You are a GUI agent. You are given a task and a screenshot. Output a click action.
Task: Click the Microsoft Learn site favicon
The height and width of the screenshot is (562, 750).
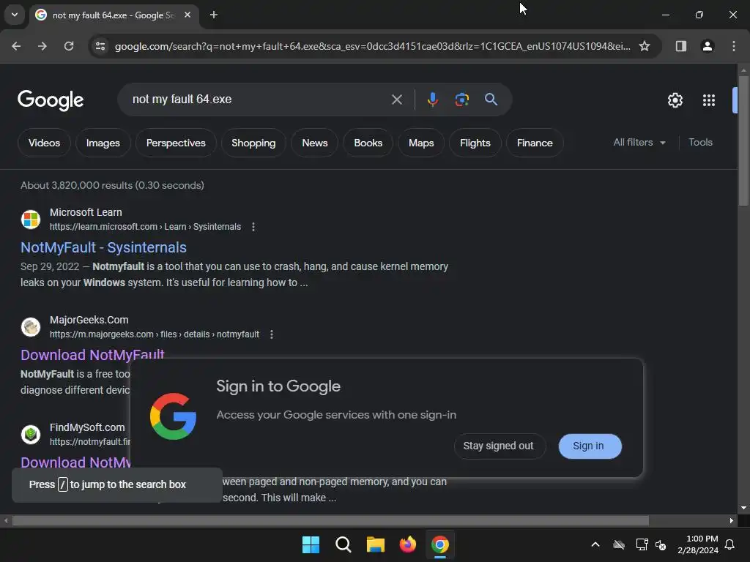pos(31,220)
